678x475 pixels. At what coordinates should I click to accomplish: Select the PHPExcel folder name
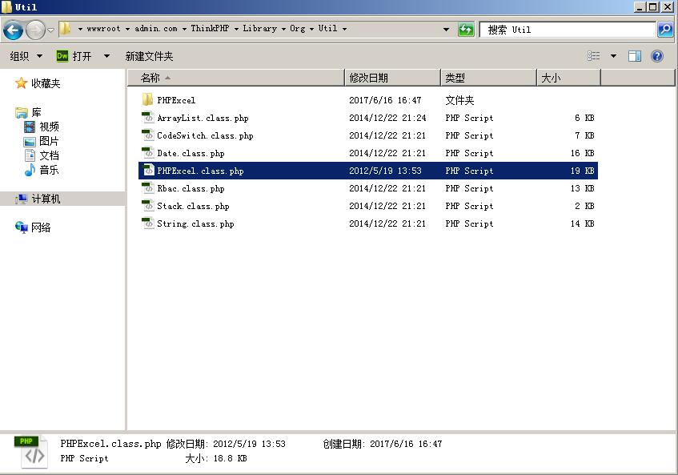pos(176,100)
